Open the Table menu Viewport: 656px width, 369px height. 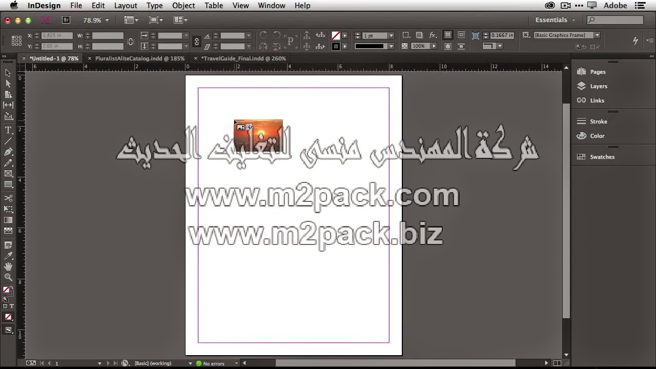click(x=214, y=6)
